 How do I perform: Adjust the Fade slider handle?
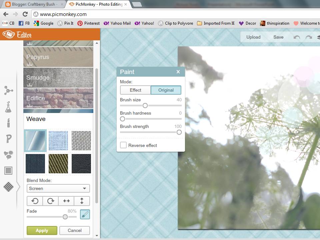coord(65,217)
